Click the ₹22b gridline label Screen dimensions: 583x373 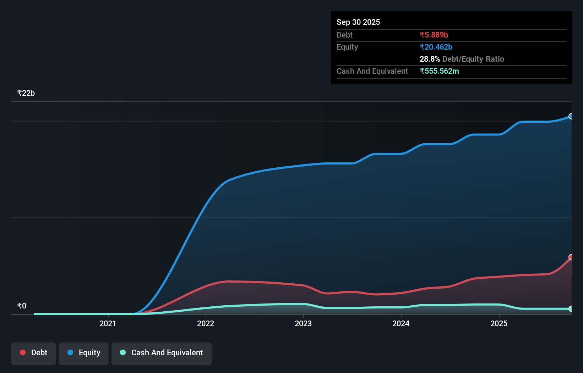pos(26,93)
